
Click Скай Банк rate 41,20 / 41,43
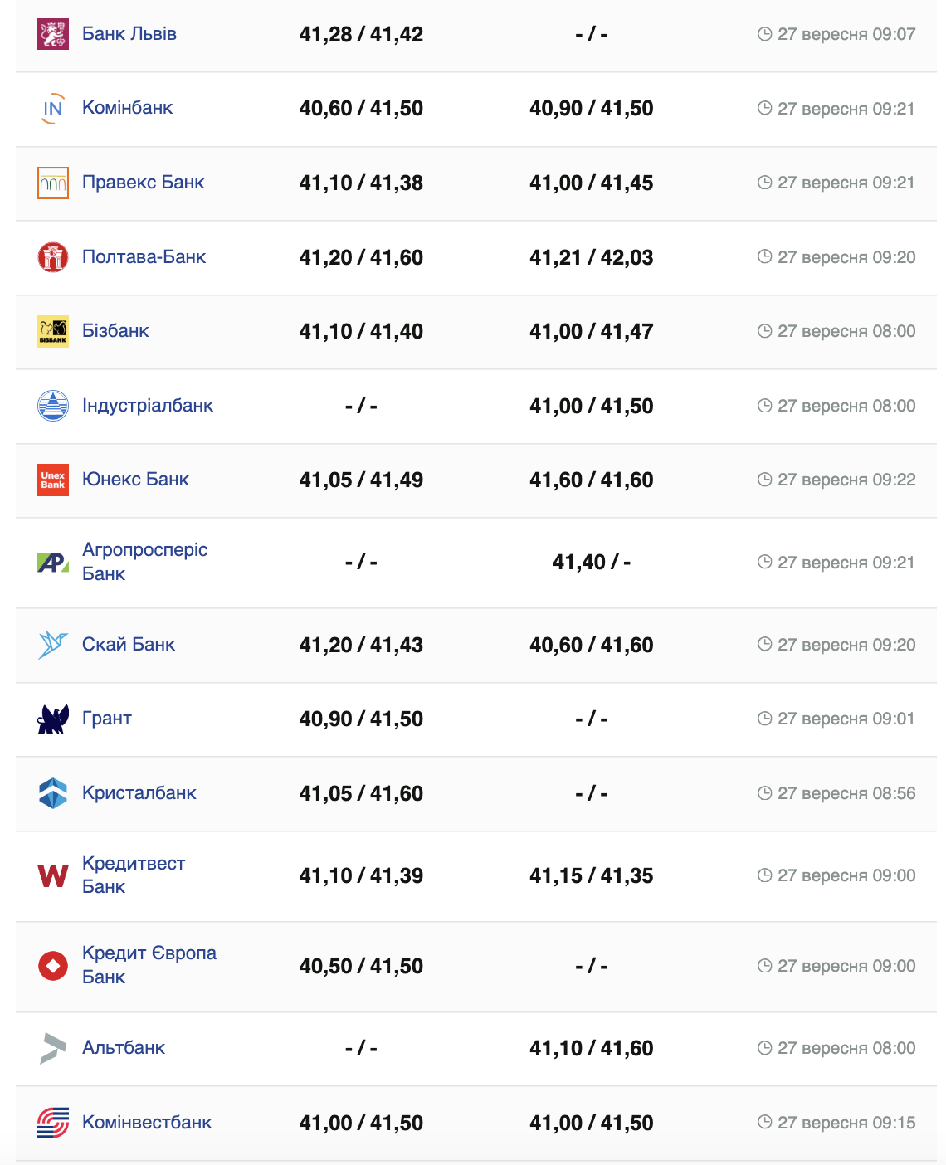(x=361, y=645)
